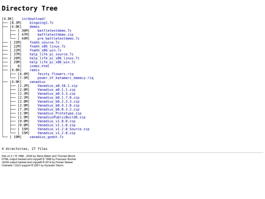The width and height of the screenshot is (265, 199).
Task: Click the [ 47M] size of battletestdemo.zip
Action: pos(24,34)
